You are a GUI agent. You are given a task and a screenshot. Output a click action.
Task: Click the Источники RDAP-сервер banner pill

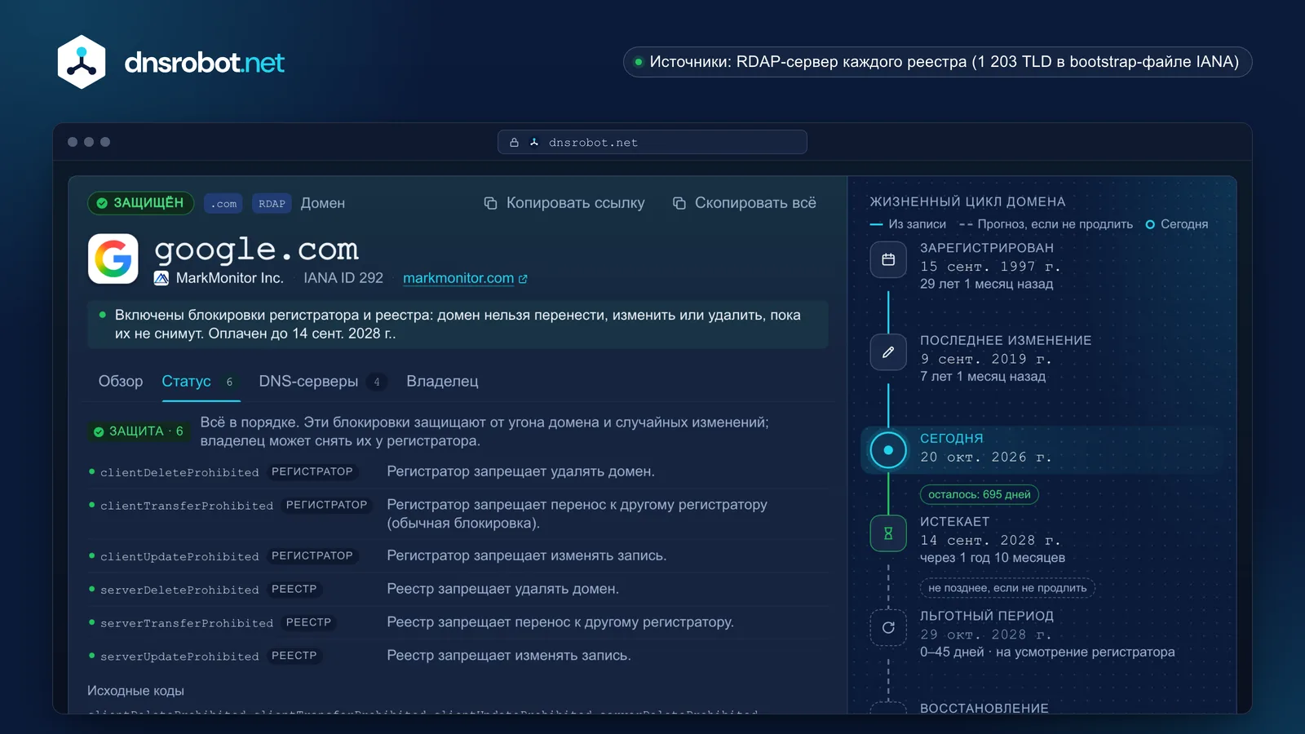coord(937,62)
